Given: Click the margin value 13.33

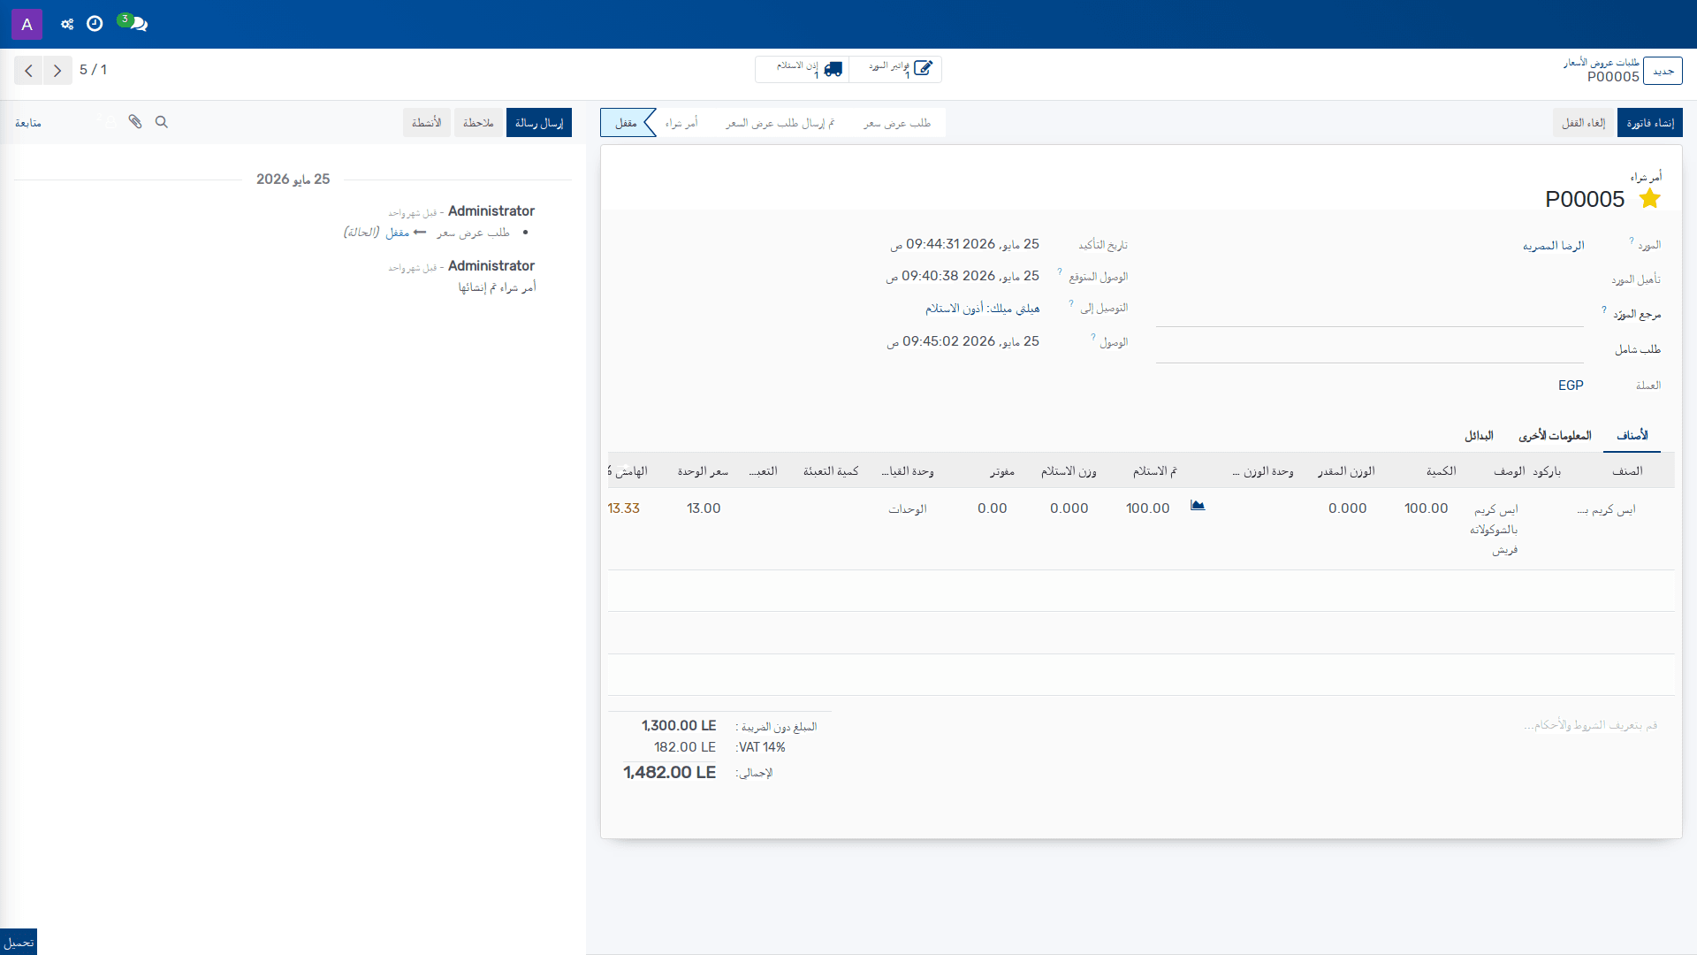Looking at the screenshot, I should click(624, 508).
